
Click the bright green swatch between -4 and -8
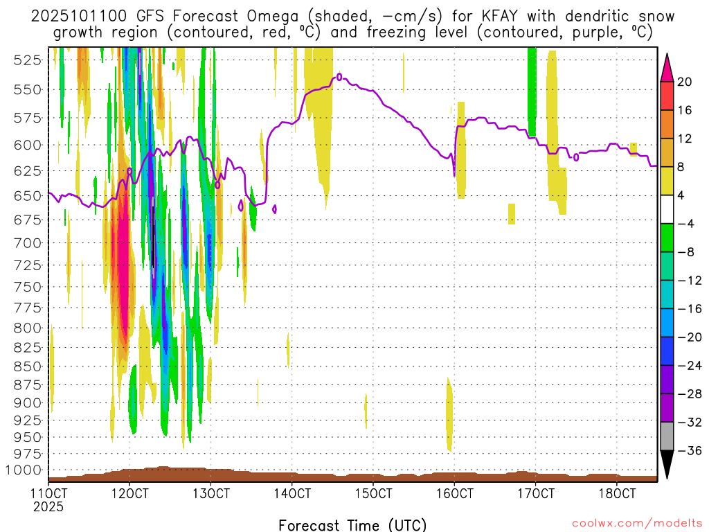[667, 238]
